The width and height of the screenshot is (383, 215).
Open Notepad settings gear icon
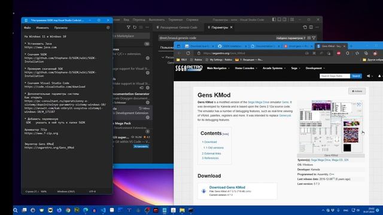(108, 27)
